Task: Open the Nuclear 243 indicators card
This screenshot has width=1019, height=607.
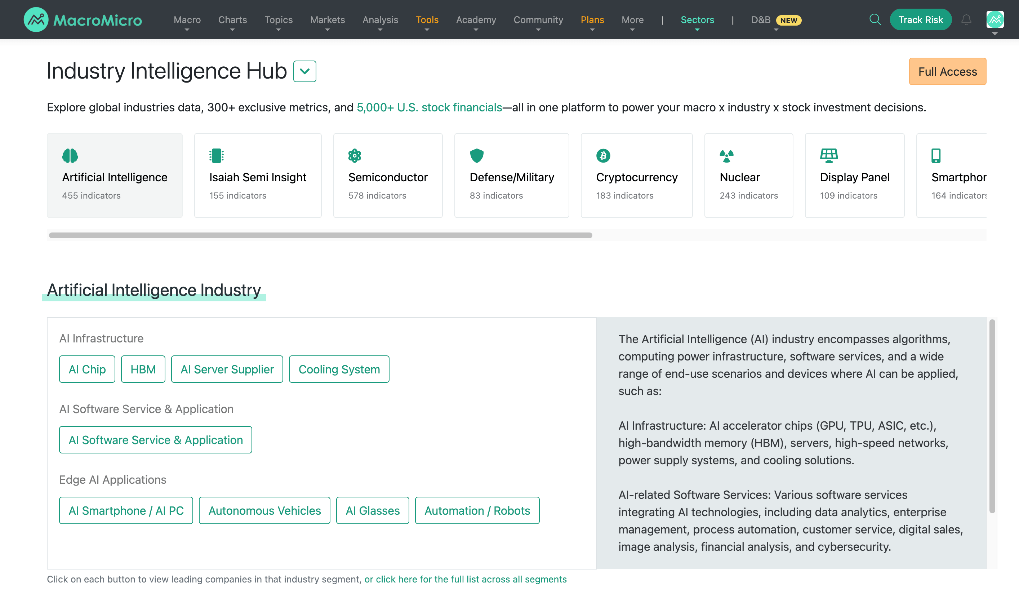Action: pyautogui.click(x=749, y=176)
